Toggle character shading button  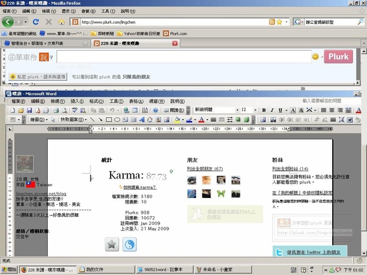coord(301,110)
